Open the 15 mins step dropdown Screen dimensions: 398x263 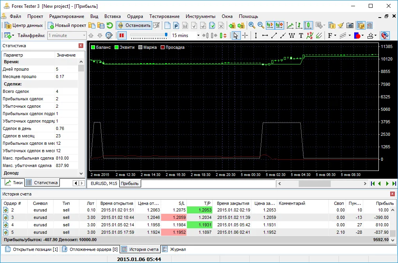(x=198, y=36)
